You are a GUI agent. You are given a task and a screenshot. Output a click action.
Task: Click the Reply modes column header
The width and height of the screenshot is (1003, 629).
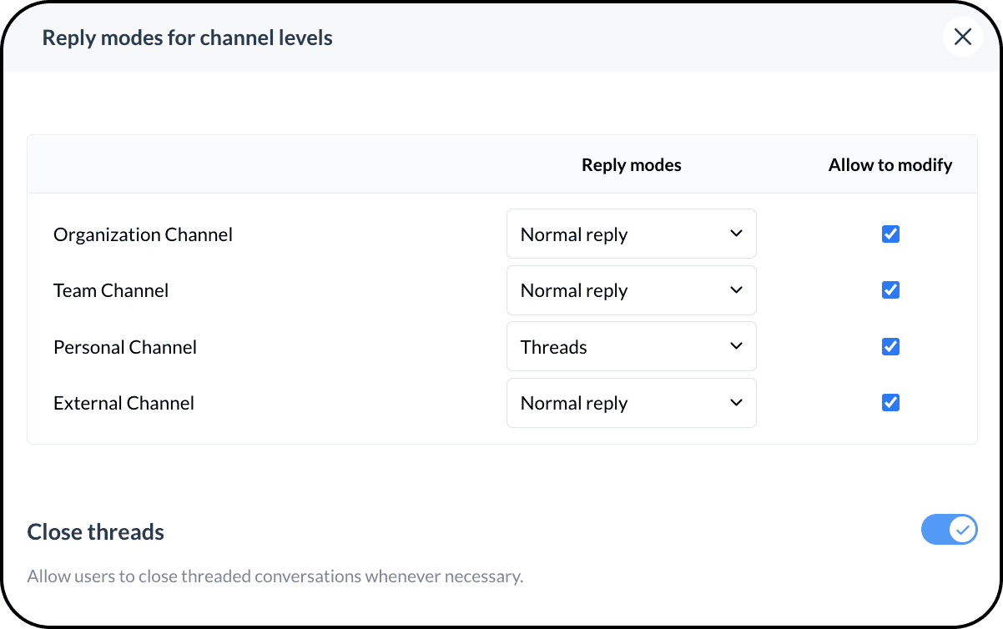pos(631,165)
